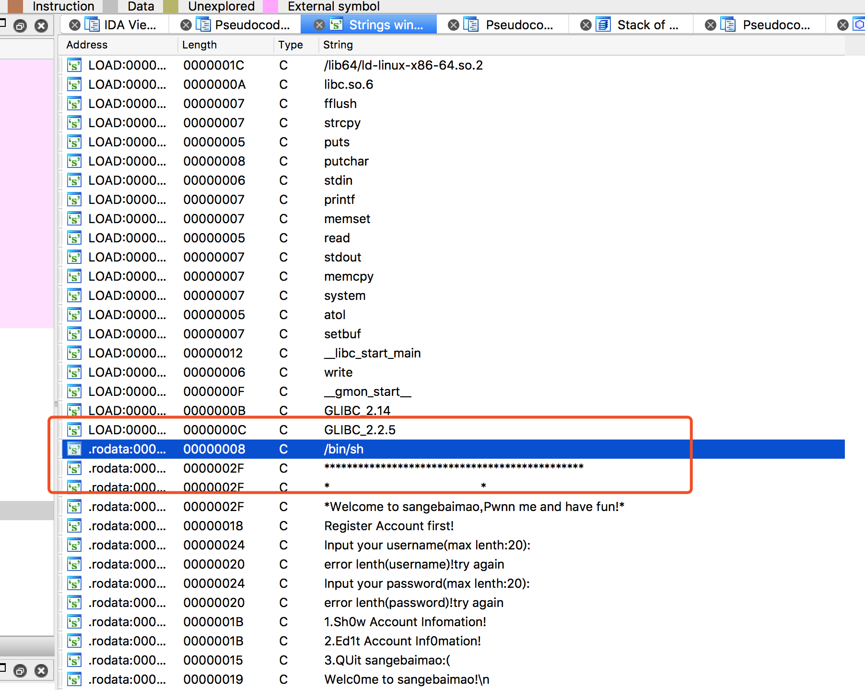
Task: Click the Type column header
Action: point(291,45)
